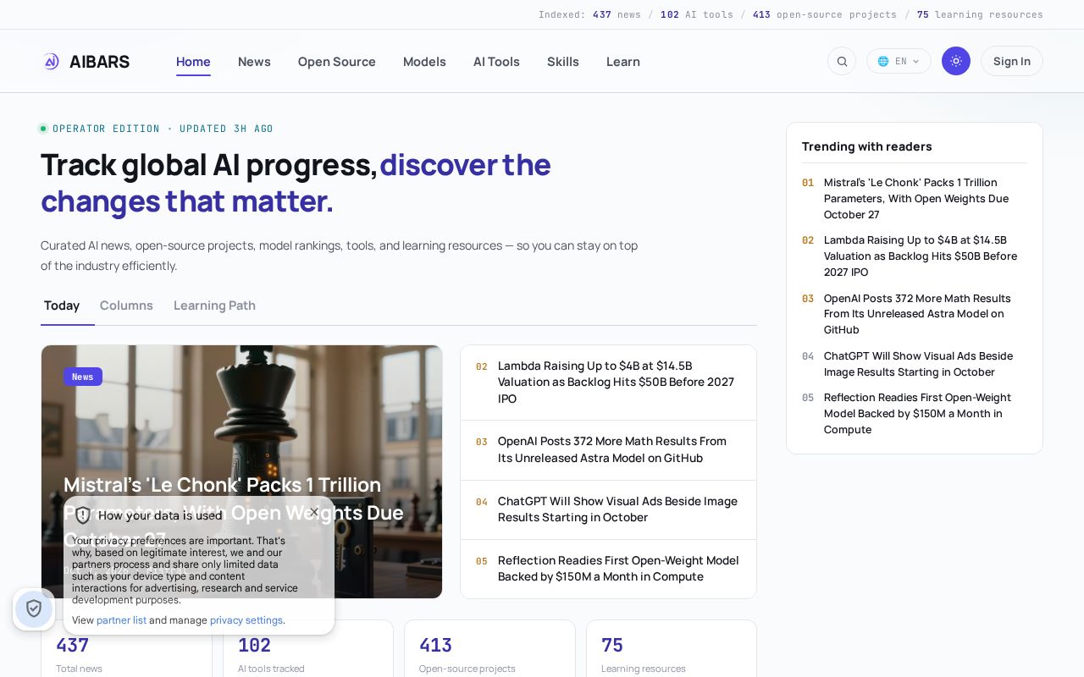The height and width of the screenshot is (677, 1084).
Task: Open trending 05 Reflection open-weight article
Action: 915,414
